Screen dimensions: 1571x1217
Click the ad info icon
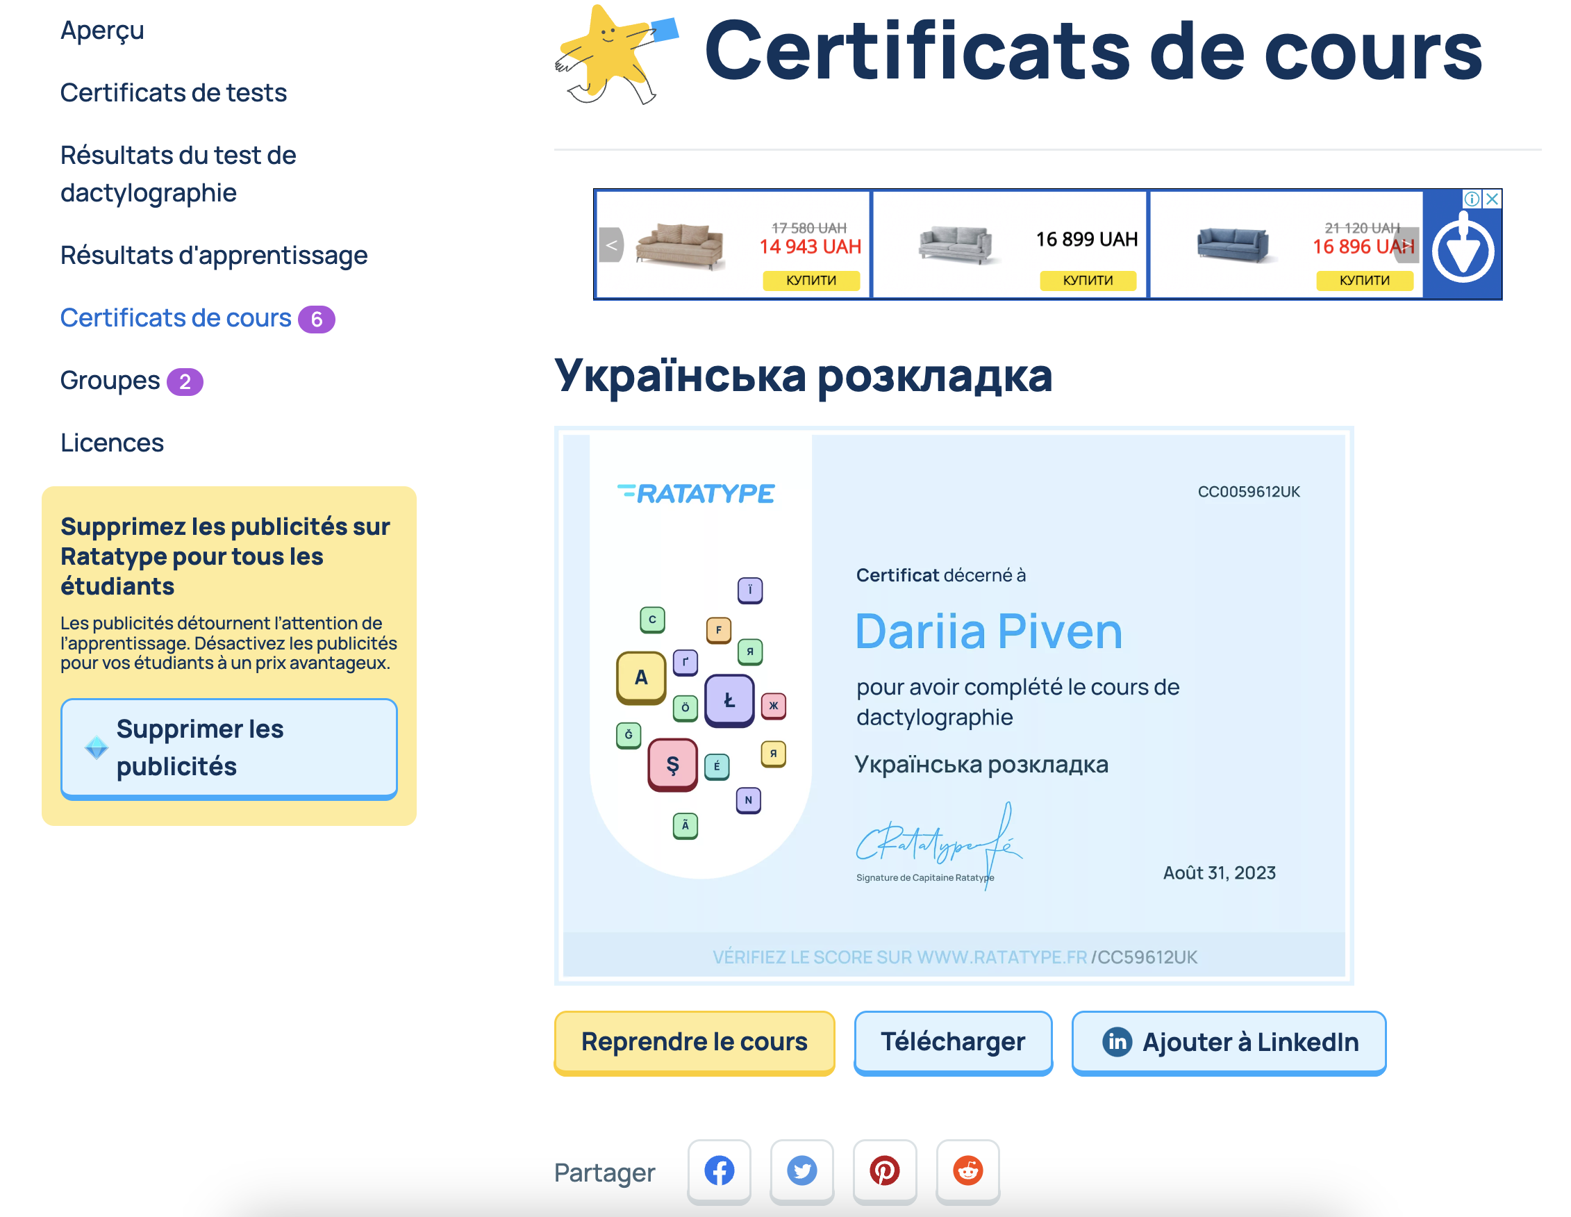click(1472, 199)
